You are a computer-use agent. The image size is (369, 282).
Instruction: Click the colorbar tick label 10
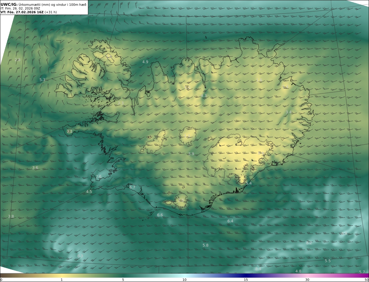pos(184,280)
